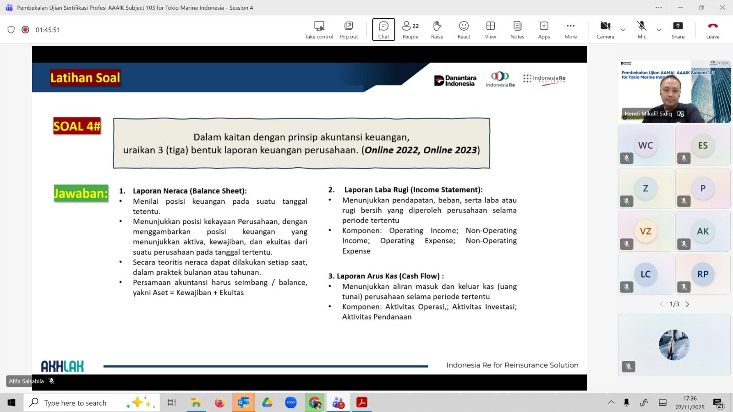
Task: Go to next participants page
Action: tap(687, 304)
